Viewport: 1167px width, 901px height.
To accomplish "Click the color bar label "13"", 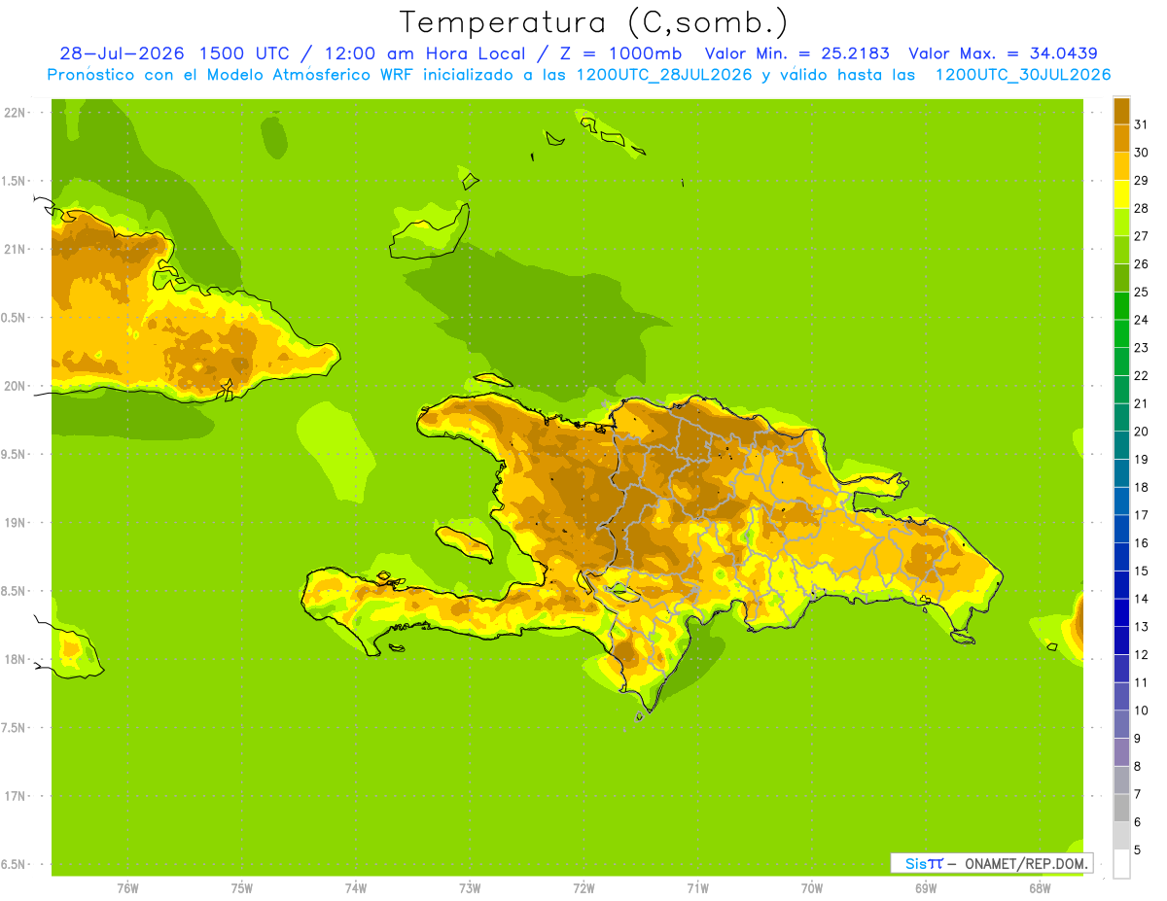I will pos(1141,626).
